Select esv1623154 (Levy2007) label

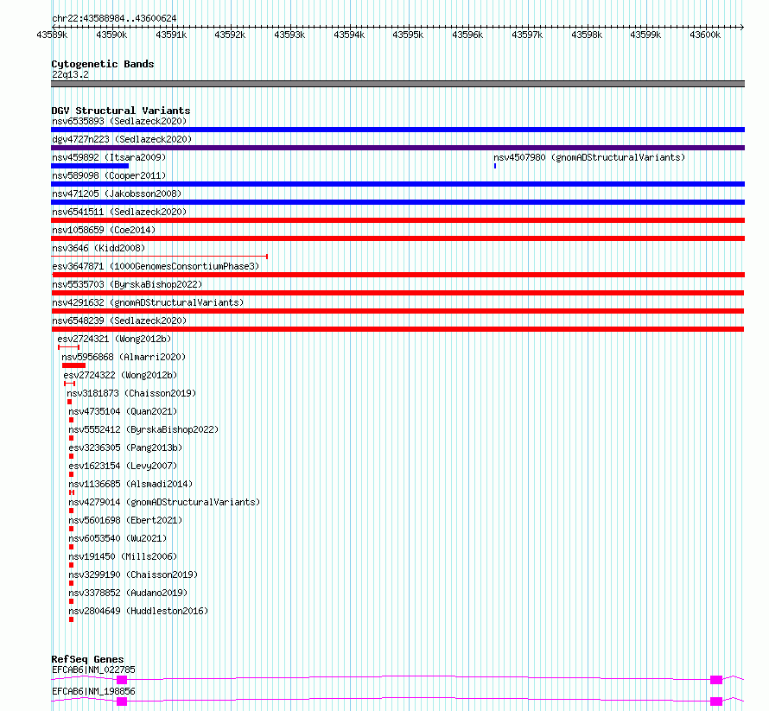pos(123,466)
